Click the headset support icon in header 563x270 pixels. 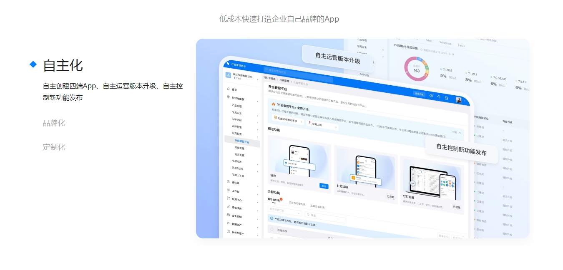[439, 97]
